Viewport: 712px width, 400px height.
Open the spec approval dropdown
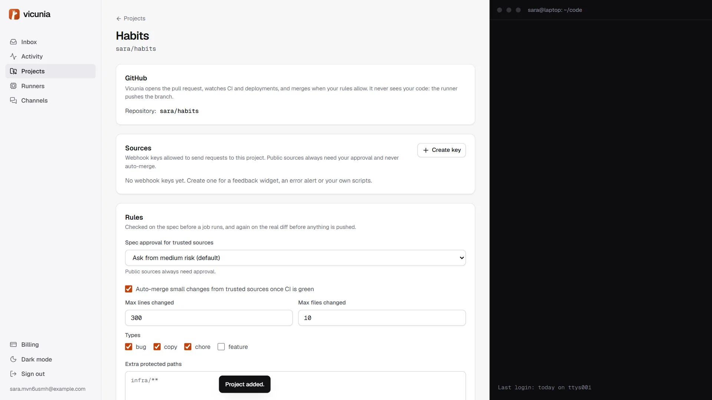pyautogui.click(x=295, y=258)
